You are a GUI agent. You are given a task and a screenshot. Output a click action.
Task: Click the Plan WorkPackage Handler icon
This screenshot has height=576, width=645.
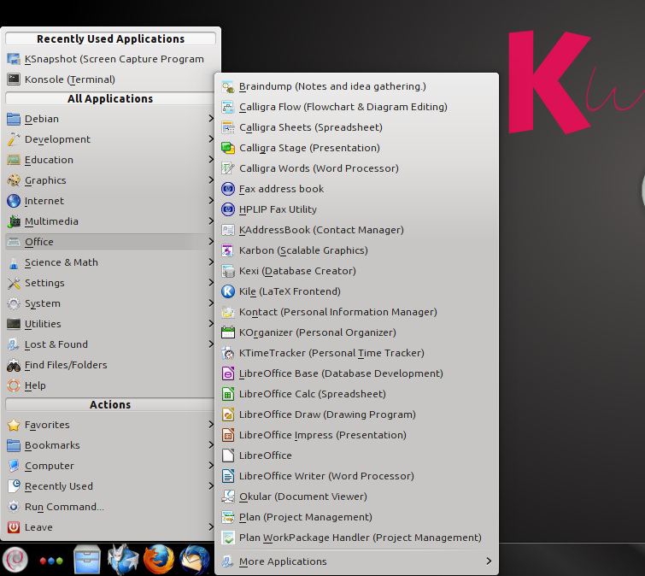pos(228,538)
